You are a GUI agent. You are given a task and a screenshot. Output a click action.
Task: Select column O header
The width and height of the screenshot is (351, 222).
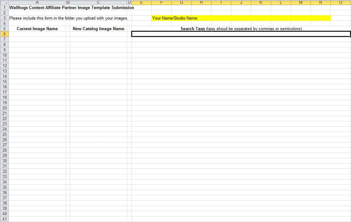[x=341, y=2]
